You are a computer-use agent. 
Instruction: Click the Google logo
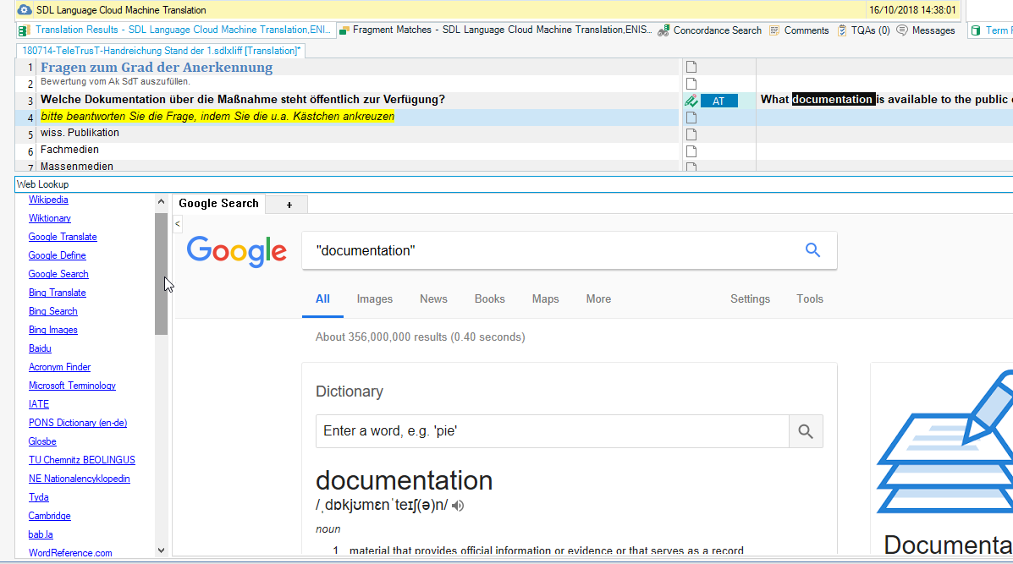pos(237,252)
